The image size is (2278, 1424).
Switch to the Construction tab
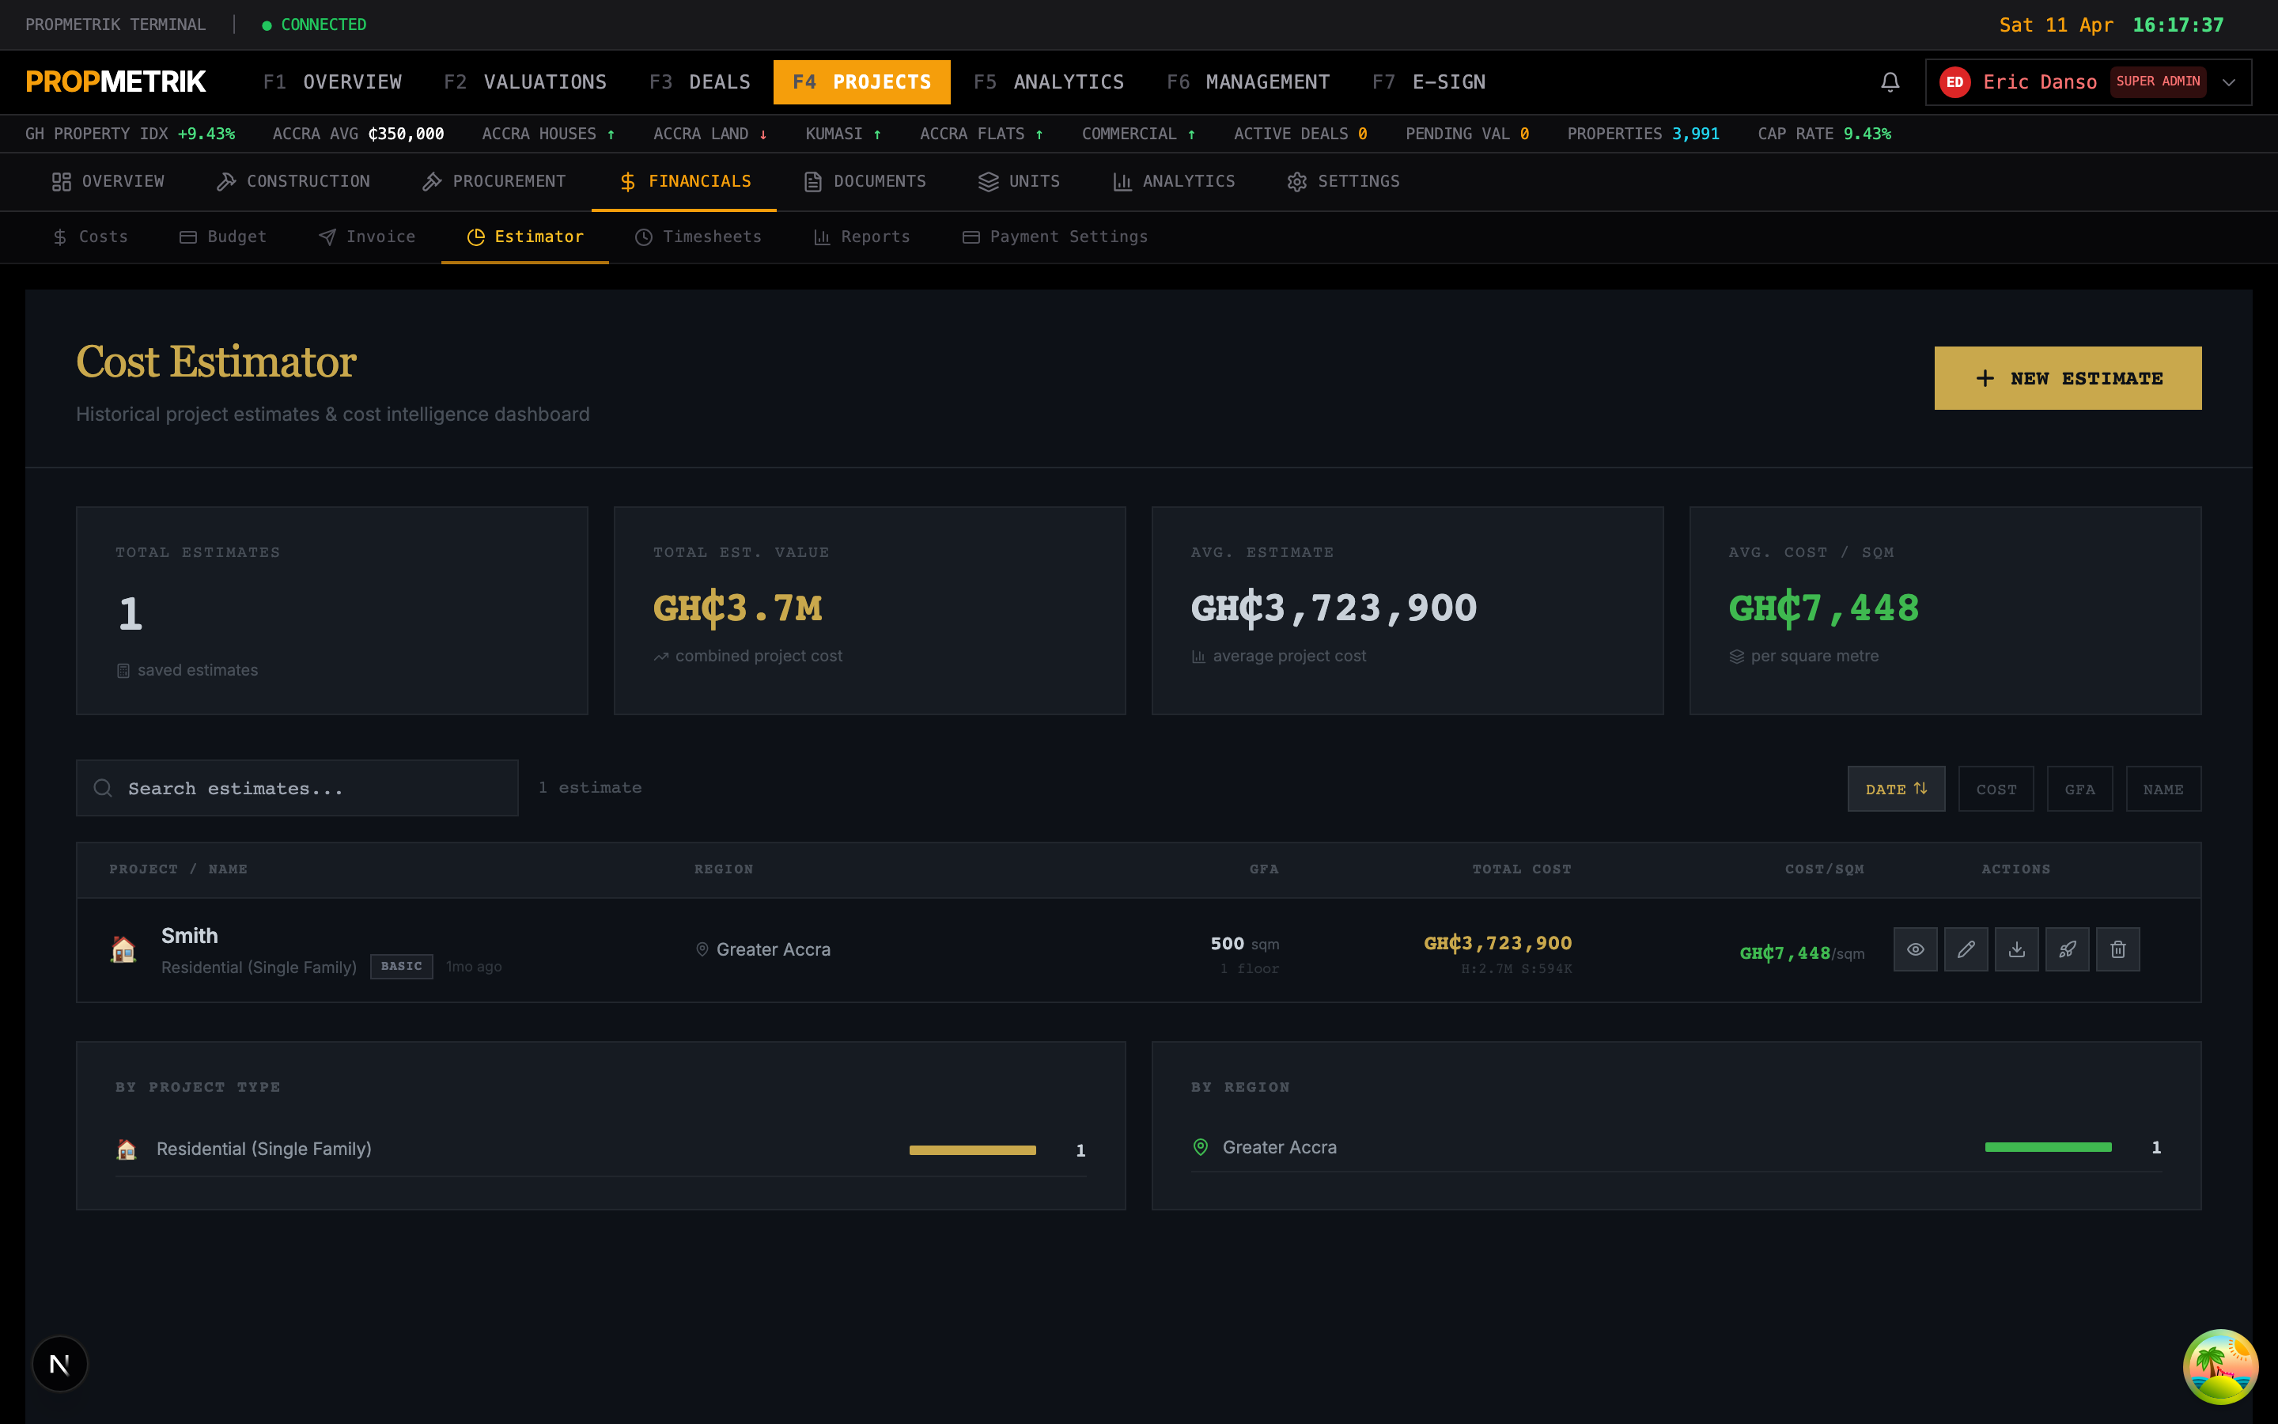(293, 182)
